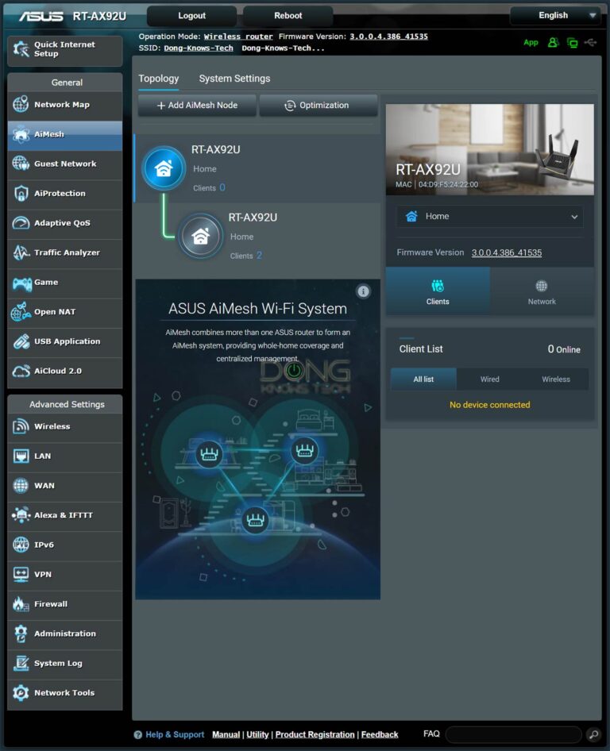Click Add AiMesh Node button

197,106
